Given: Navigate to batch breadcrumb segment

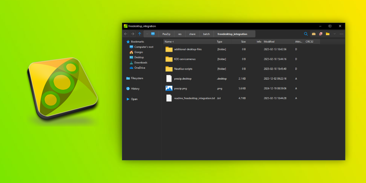Looking at the screenshot, I should tap(206, 34).
